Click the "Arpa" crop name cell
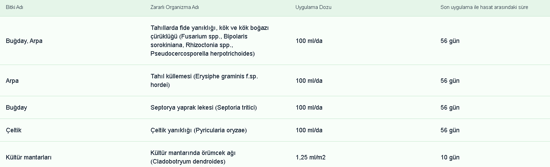550x167 pixels. coord(12,81)
